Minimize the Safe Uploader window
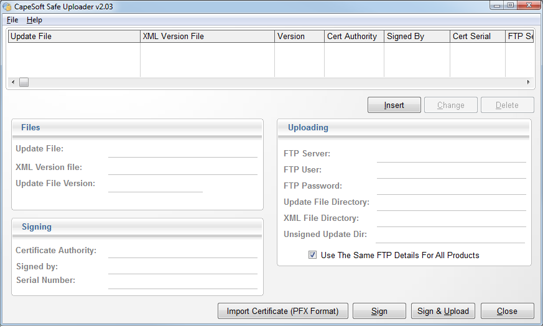Image resolution: width=543 pixels, height=327 pixels. [x=496, y=6]
